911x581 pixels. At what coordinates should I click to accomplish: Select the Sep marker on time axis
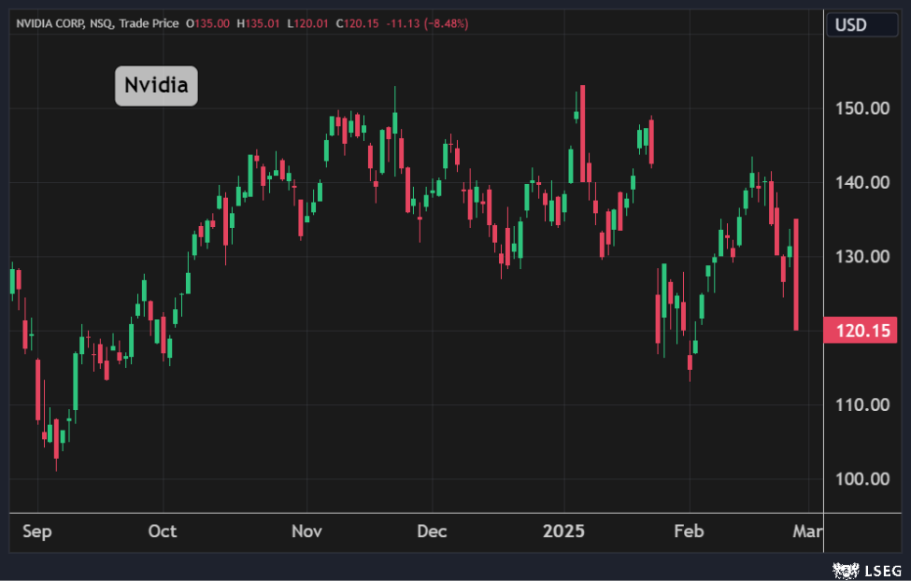click(x=36, y=531)
